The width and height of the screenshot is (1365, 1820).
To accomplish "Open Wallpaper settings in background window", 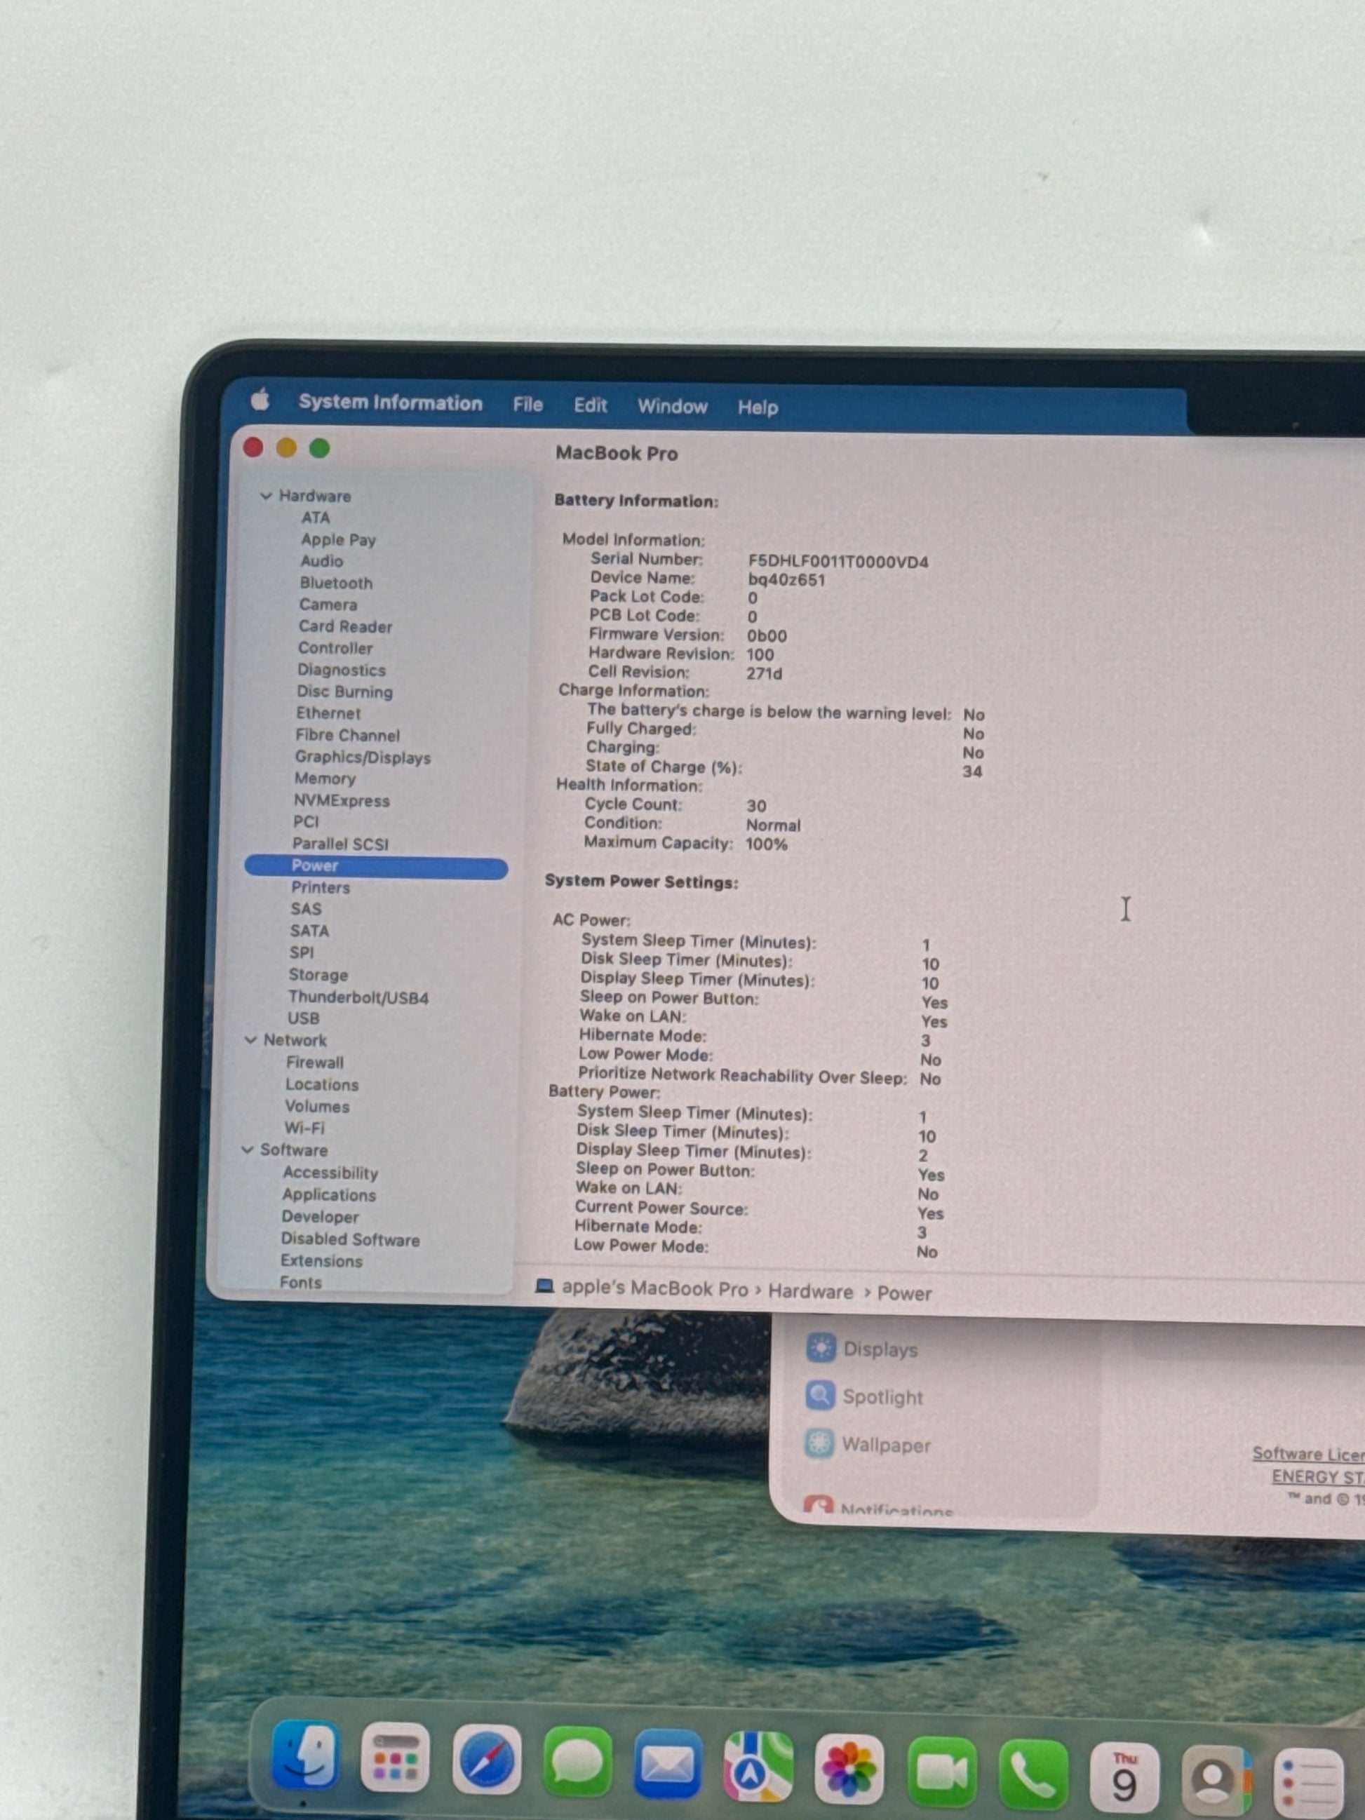I will pos(885,1445).
